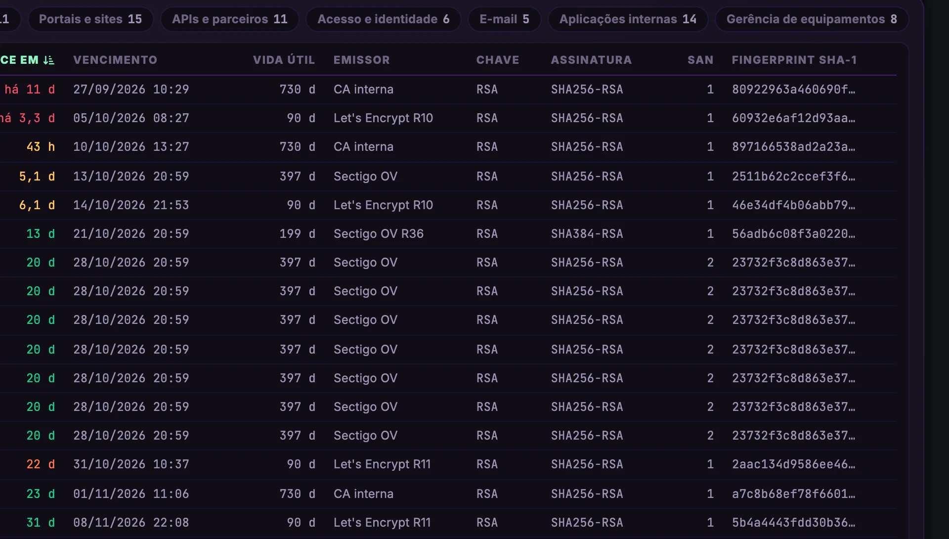Viewport: 949px width, 539px height.
Task: Click fingerprint 56adb6c08f3a0220…
Action: [794, 234]
